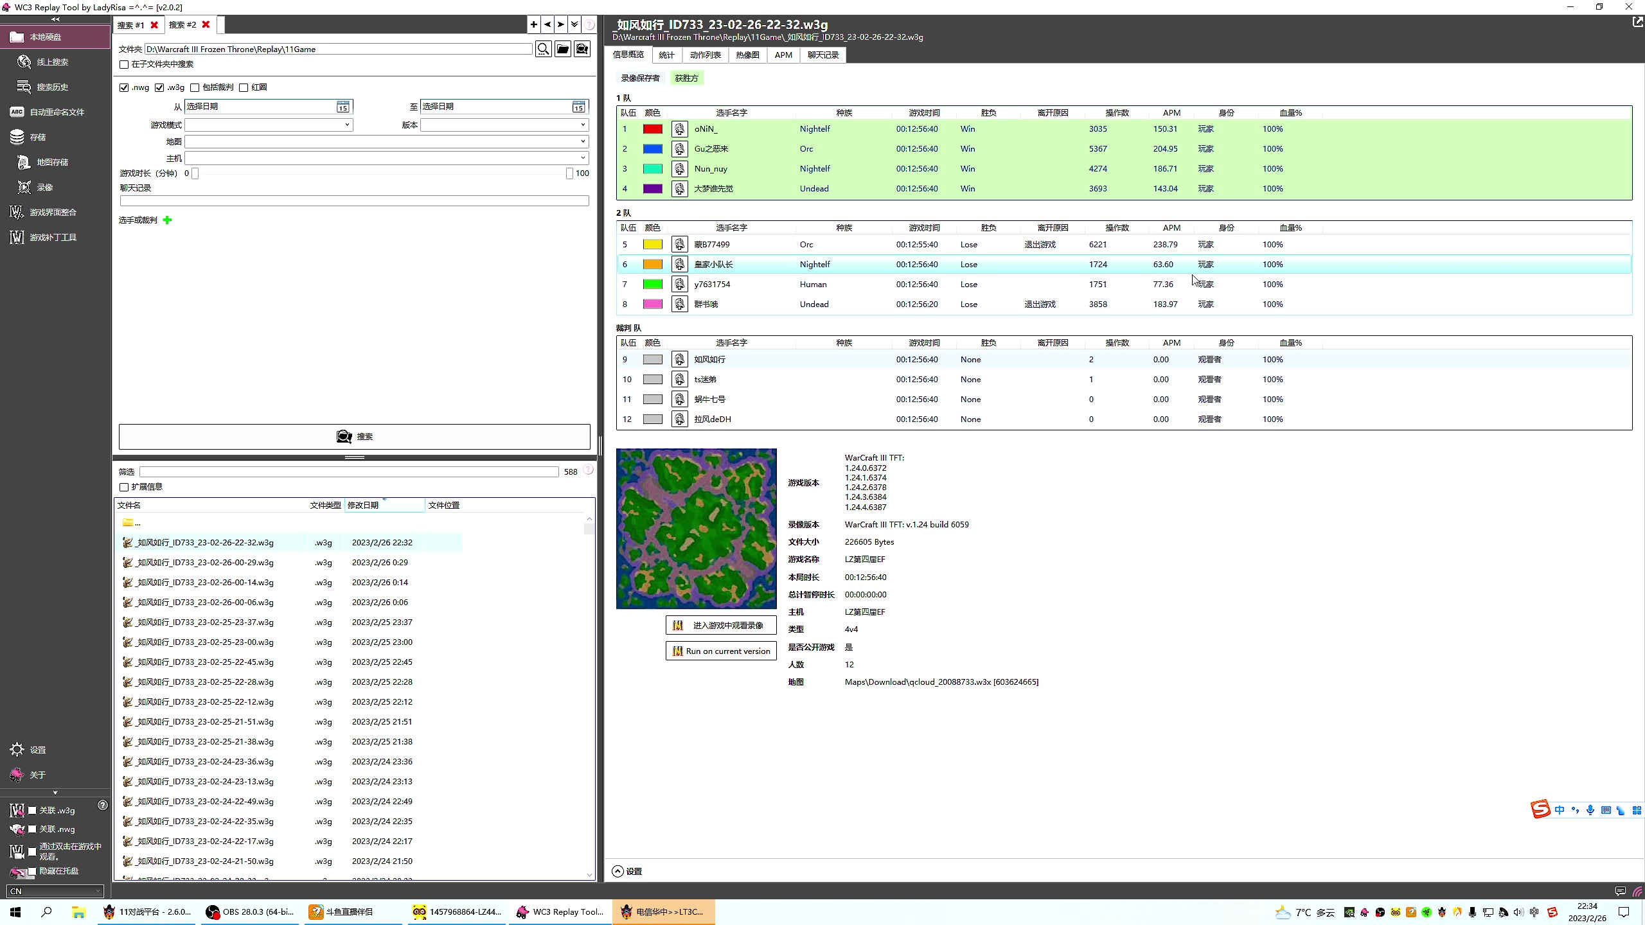
Task: Click map thumbnail preview image
Action: (x=696, y=529)
